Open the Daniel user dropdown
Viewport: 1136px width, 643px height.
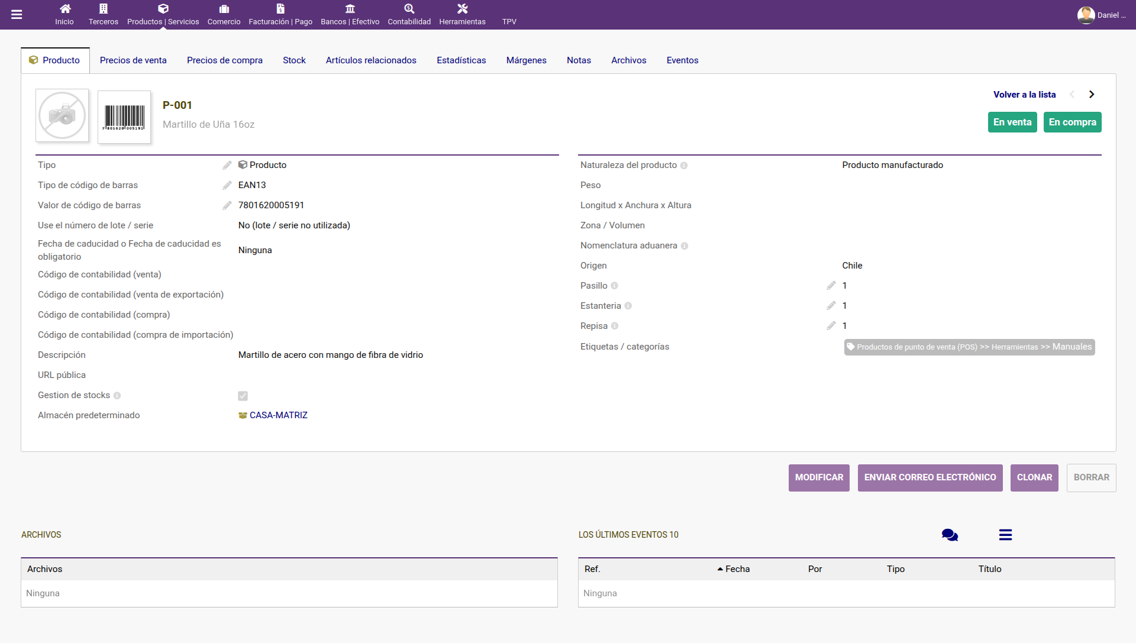coord(1101,15)
